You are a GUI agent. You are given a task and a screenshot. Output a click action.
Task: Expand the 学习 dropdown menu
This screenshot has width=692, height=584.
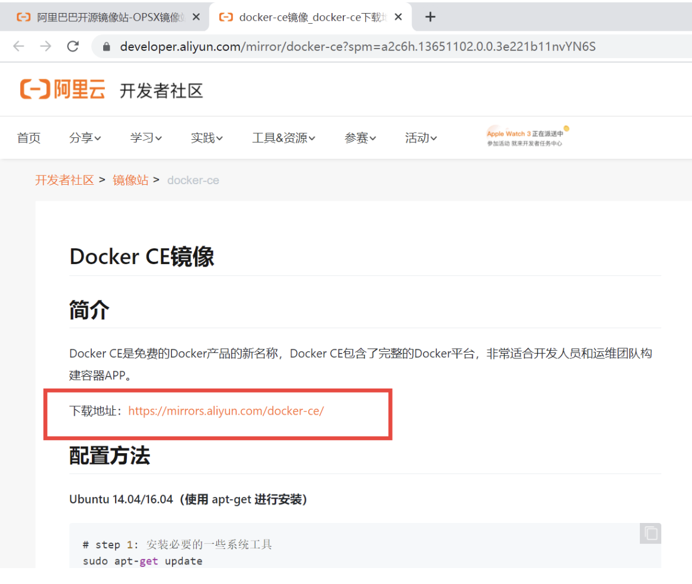point(146,138)
